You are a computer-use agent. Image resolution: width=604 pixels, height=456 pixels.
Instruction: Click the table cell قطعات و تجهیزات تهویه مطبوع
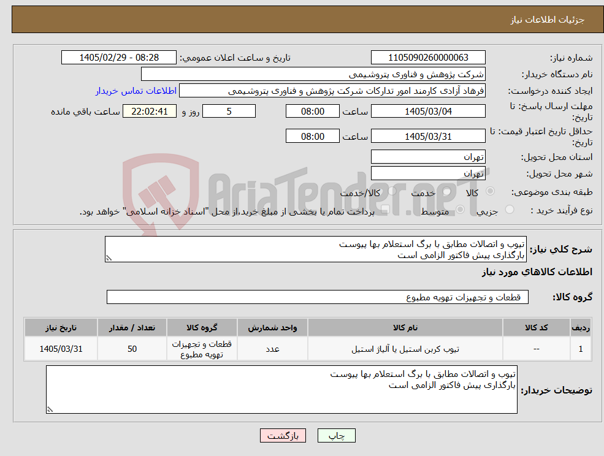202,349
